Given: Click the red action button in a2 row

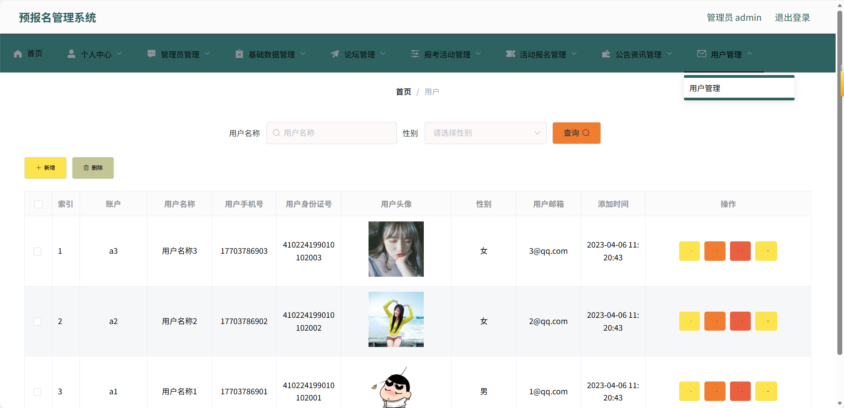Looking at the screenshot, I should [x=741, y=321].
